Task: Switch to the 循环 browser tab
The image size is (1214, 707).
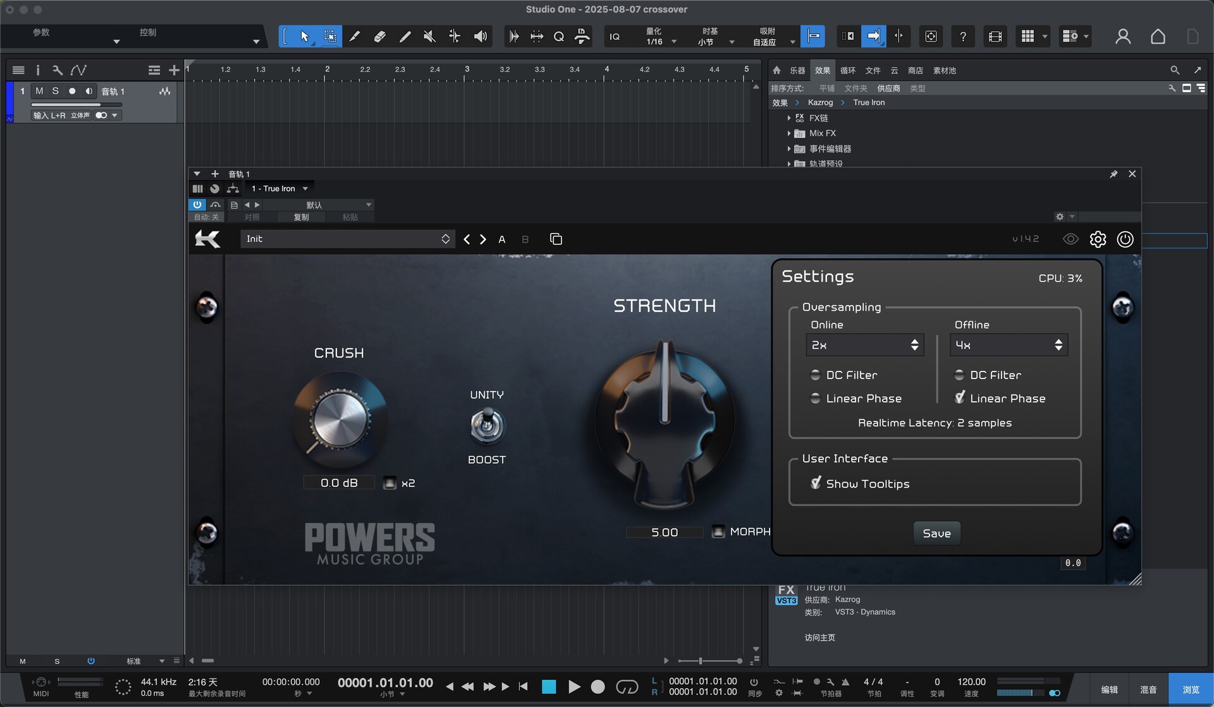Action: pyautogui.click(x=848, y=71)
